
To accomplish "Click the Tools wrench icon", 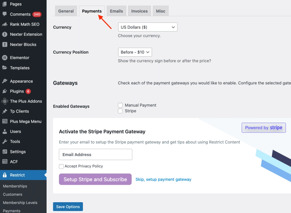I will (5, 141).
